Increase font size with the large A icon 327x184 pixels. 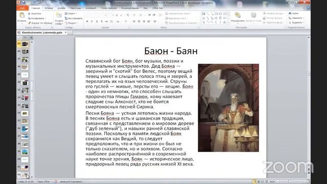click(x=116, y=15)
